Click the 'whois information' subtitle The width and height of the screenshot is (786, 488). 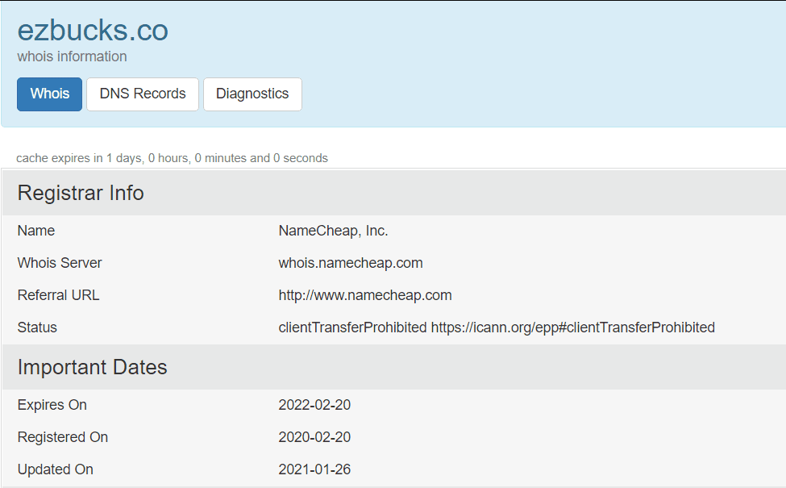pyautogui.click(x=72, y=56)
